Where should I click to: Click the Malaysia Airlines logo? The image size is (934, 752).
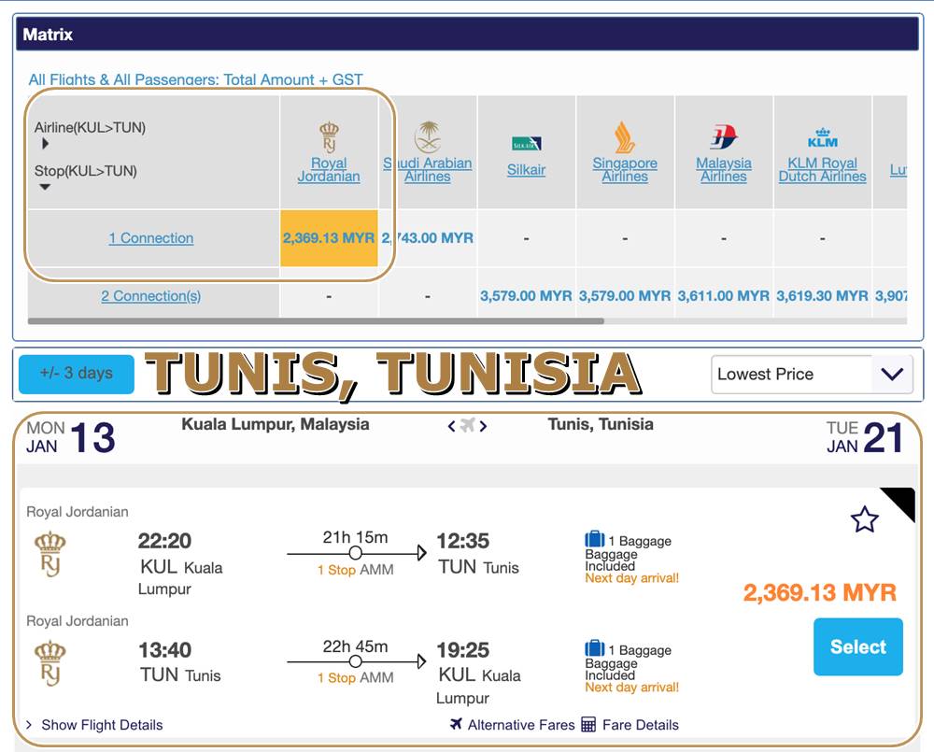(723, 137)
